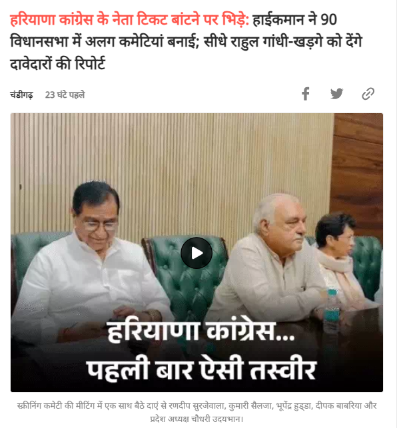Viewport: 397px width, 428px height.
Task: Share the article via Twitter bird icon
Action: [336, 94]
